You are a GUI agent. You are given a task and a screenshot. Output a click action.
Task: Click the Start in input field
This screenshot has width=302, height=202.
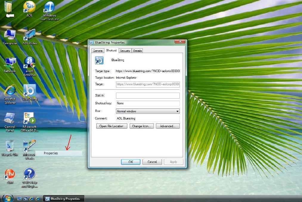click(x=148, y=96)
